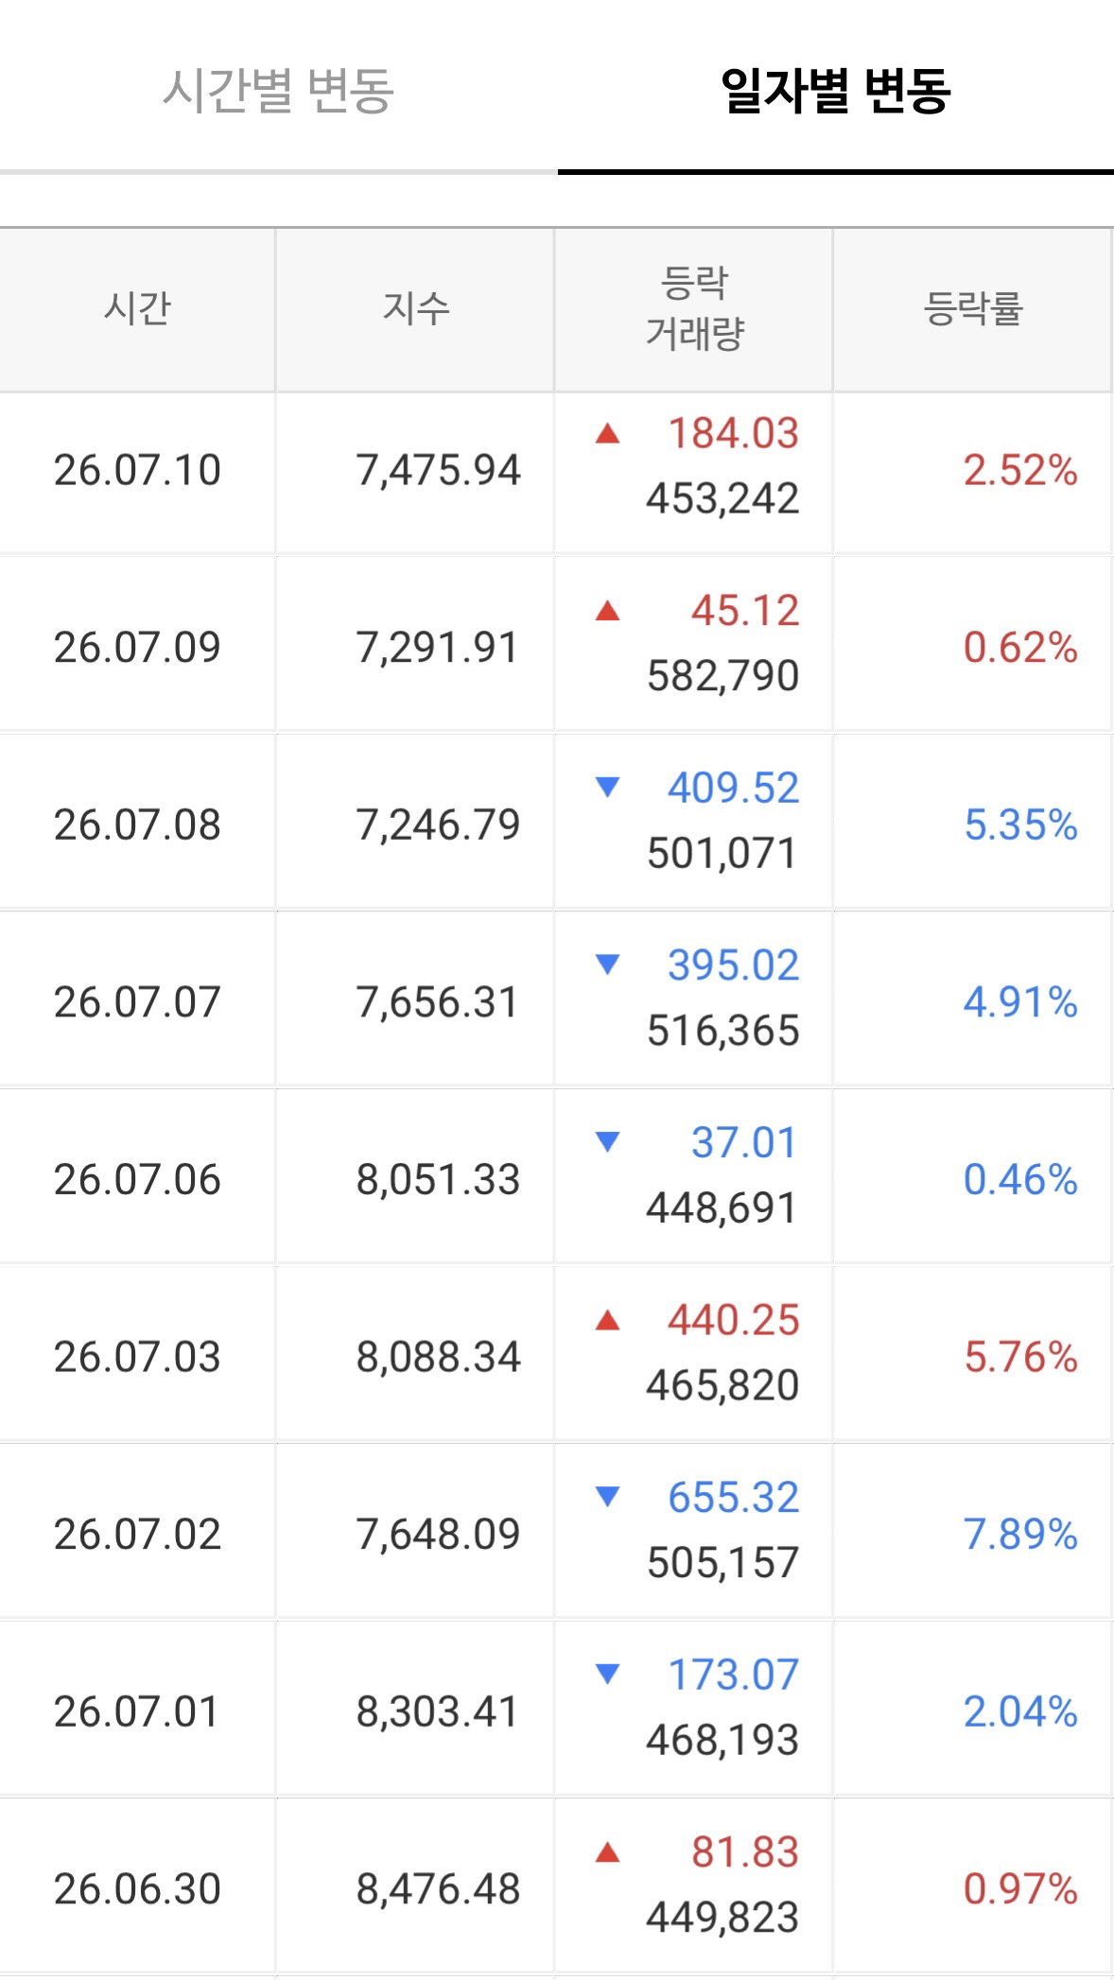Screen dimensions: 1114x1980
Task: Click the red up arrow beside 81.83
Action: point(607,1852)
